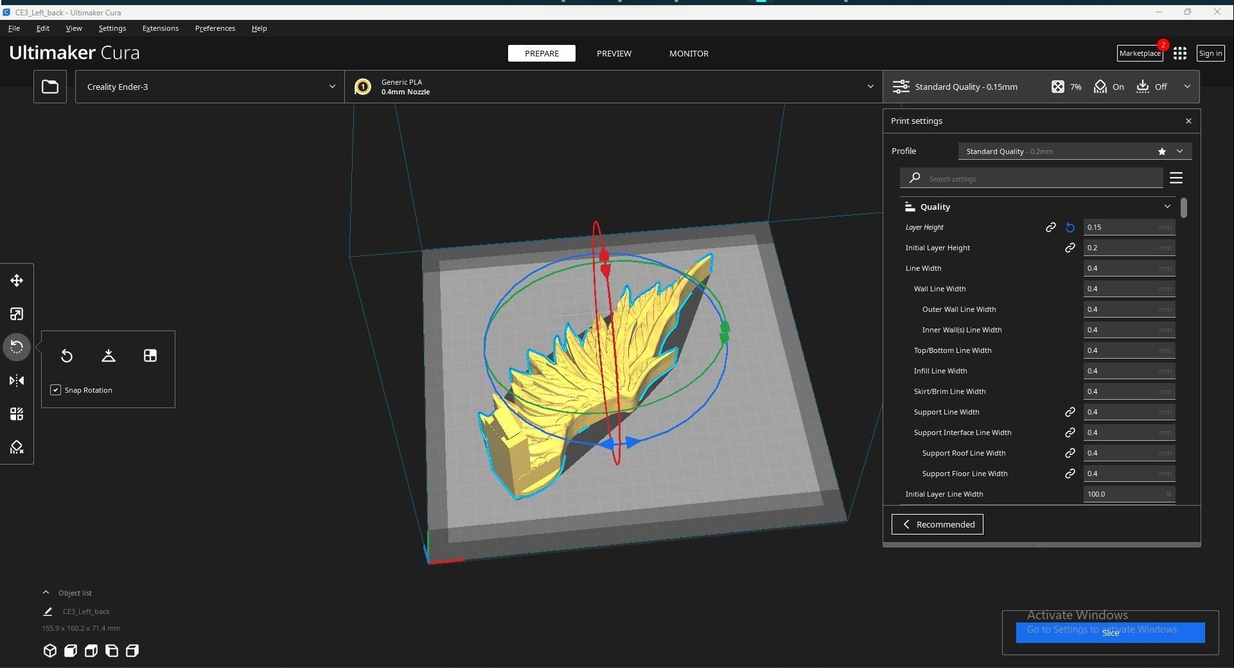Viewport: 1234px width, 668px height.
Task: Click the Slice button
Action: [x=1110, y=633]
